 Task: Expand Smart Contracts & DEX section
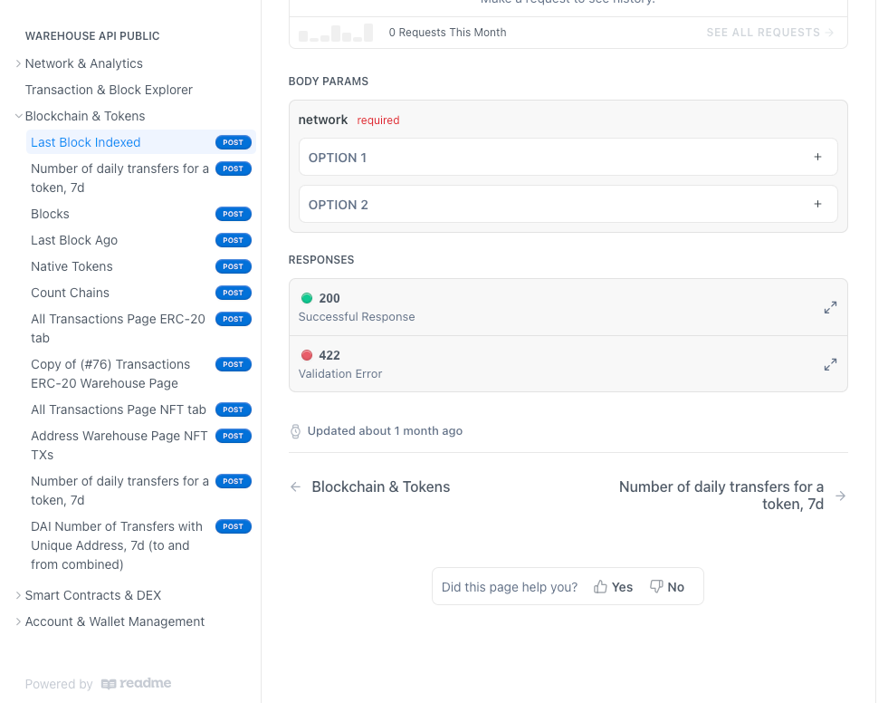[18, 595]
